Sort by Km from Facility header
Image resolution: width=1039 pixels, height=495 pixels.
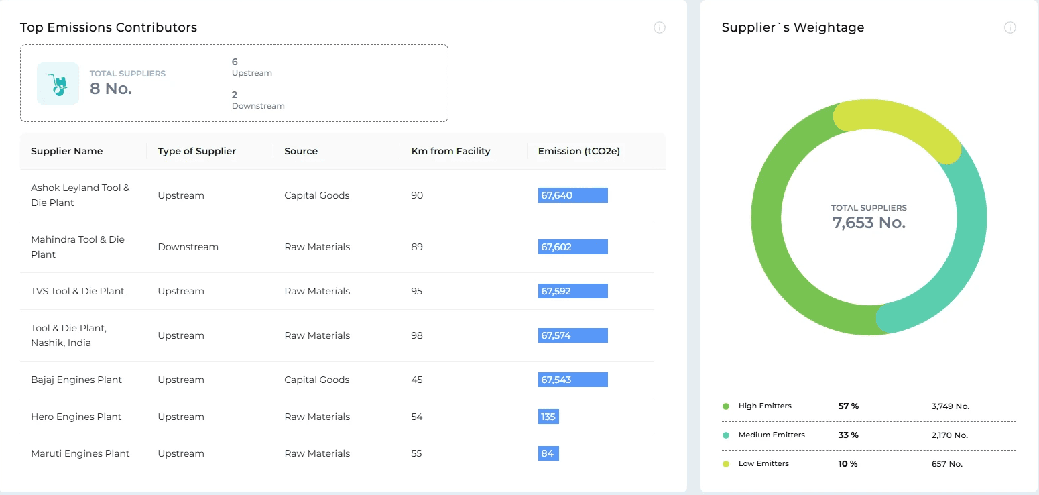[x=450, y=151]
